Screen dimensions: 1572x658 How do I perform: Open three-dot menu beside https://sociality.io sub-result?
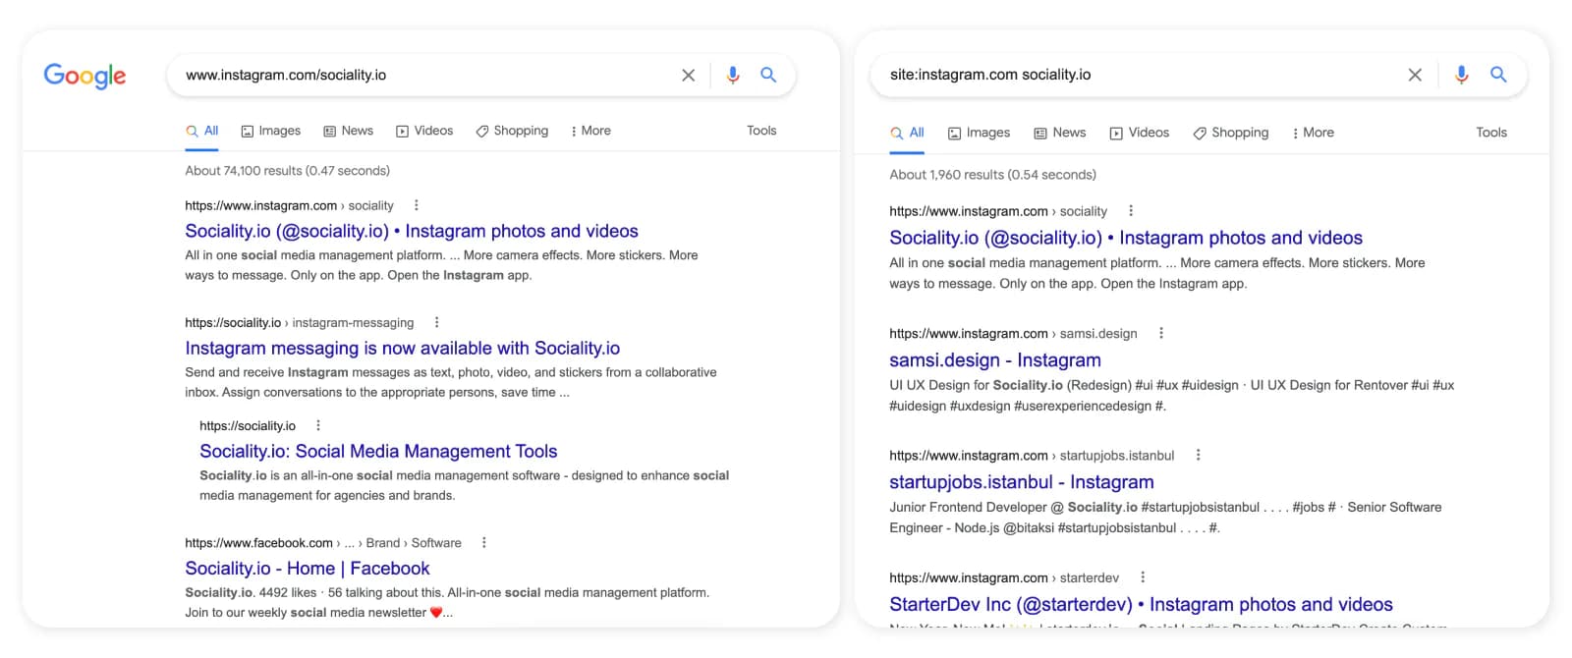318,425
